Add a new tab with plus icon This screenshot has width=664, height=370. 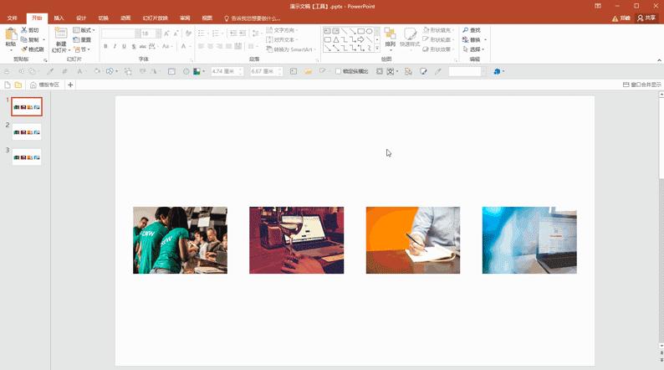(x=70, y=85)
